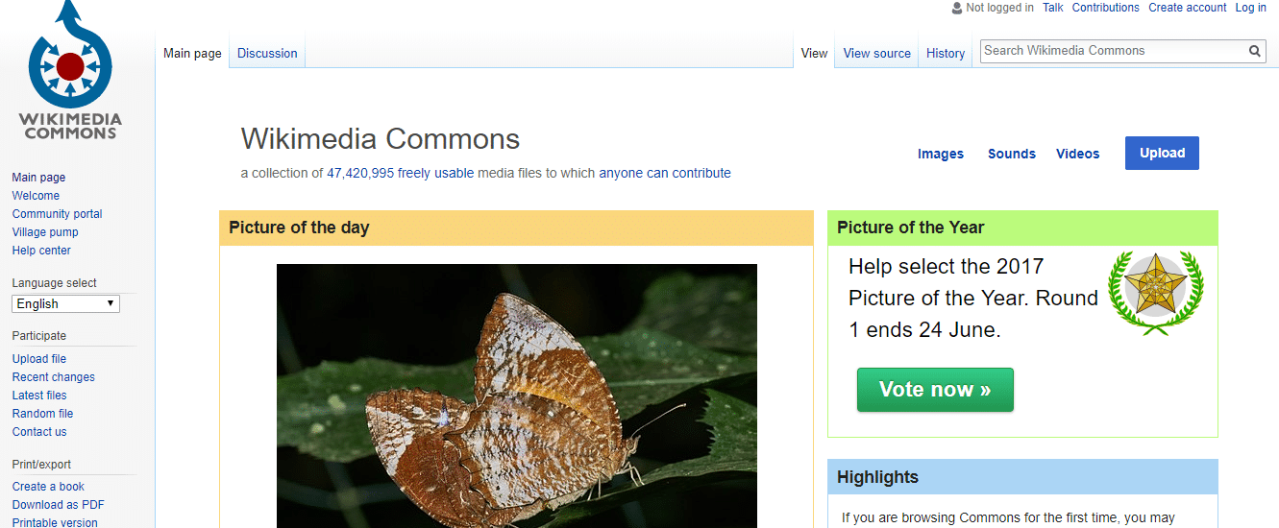This screenshot has width=1279, height=528.
Task: Click the search magnifying glass icon
Action: pos(1255,52)
